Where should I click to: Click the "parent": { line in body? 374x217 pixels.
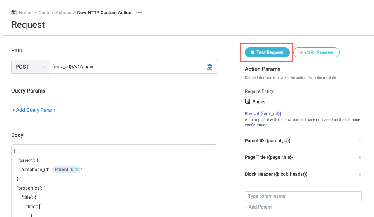pos(28,160)
